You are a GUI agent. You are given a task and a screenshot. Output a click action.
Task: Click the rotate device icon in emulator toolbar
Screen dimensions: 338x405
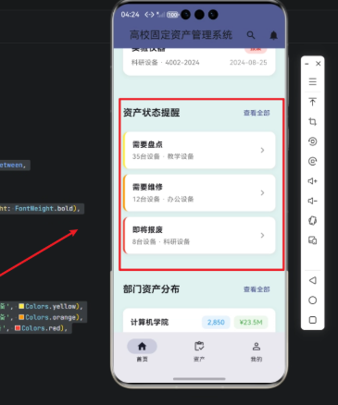[x=312, y=221]
